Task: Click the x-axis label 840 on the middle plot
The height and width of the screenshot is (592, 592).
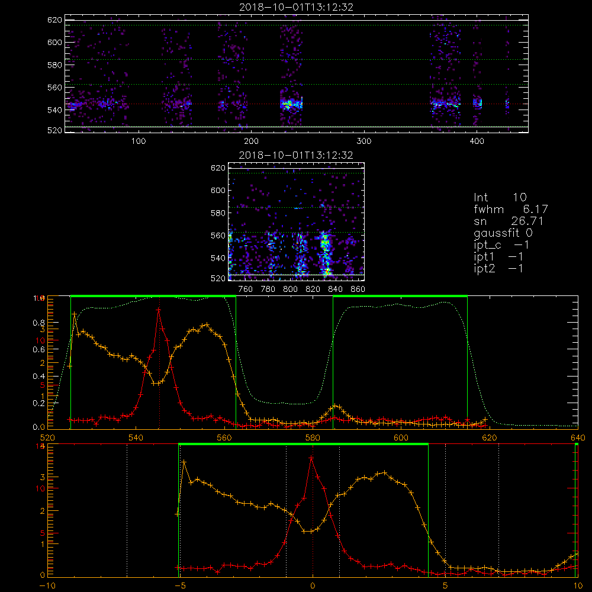Action: click(x=335, y=289)
